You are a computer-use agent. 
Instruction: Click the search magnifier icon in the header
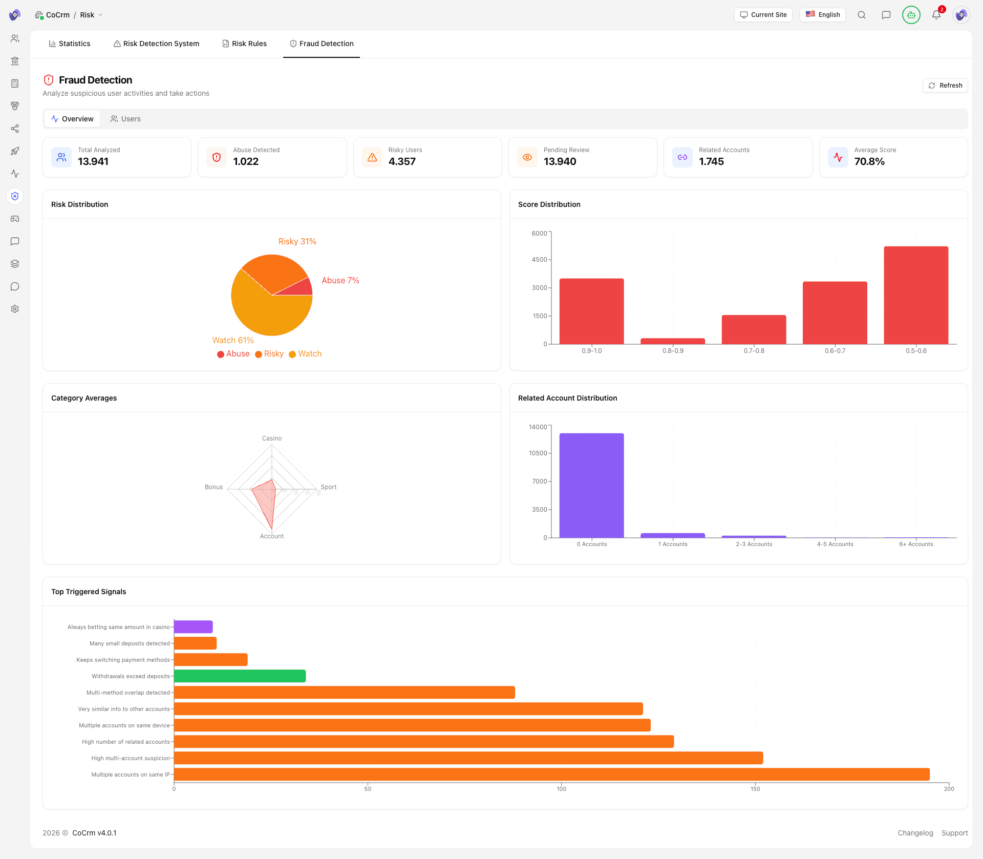point(862,15)
